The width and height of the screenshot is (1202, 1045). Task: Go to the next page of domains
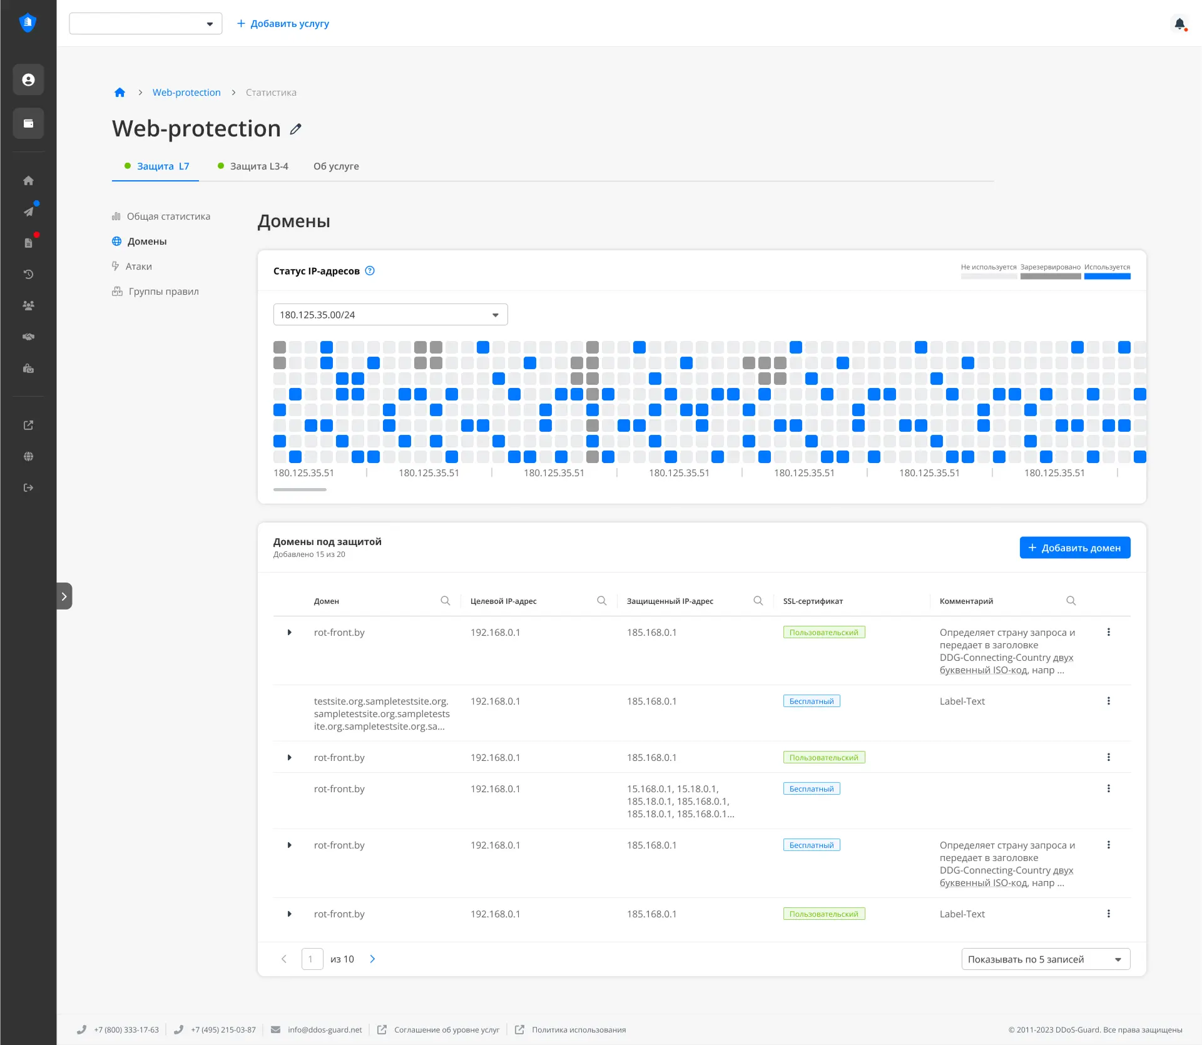(372, 959)
